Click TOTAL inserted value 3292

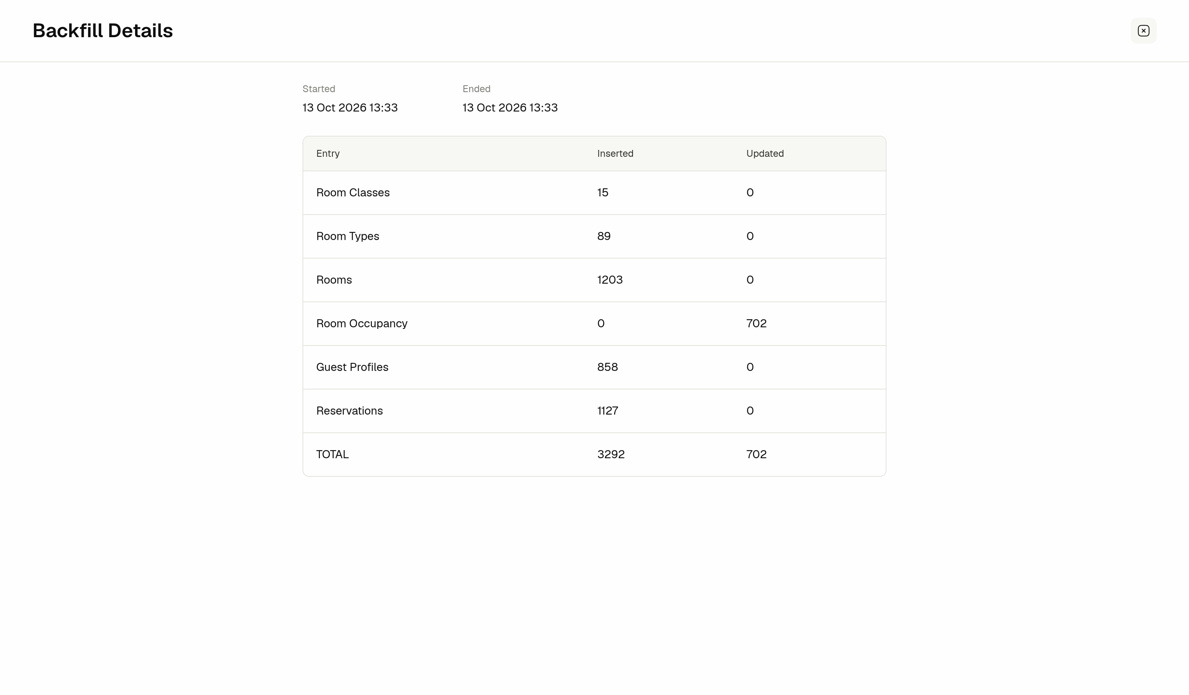coord(611,454)
